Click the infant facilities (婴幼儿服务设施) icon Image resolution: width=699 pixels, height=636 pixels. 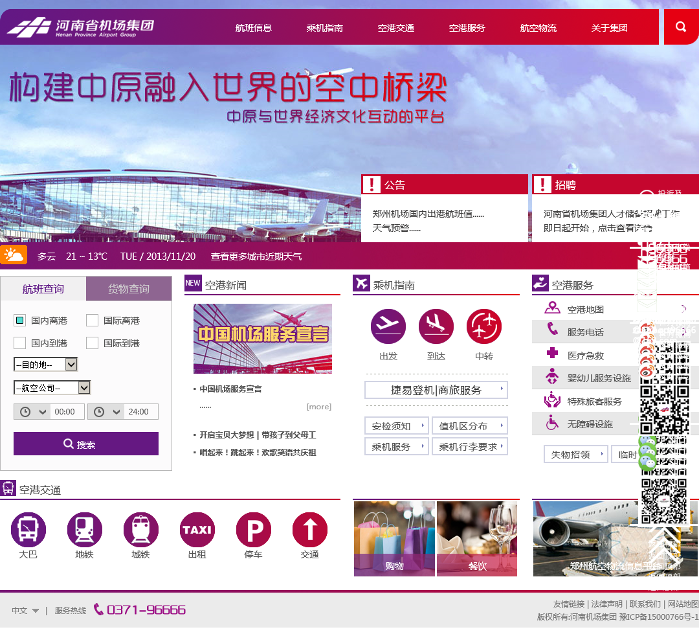552,376
